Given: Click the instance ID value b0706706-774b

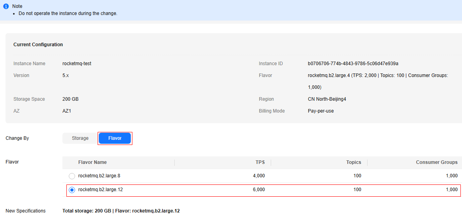Looking at the screenshot, I should [353, 64].
